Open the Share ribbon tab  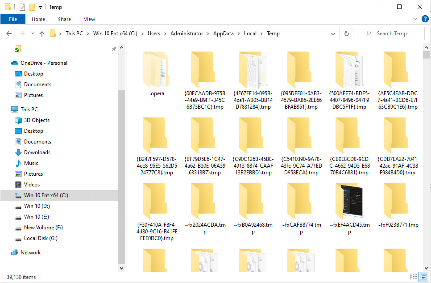(64, 19)
